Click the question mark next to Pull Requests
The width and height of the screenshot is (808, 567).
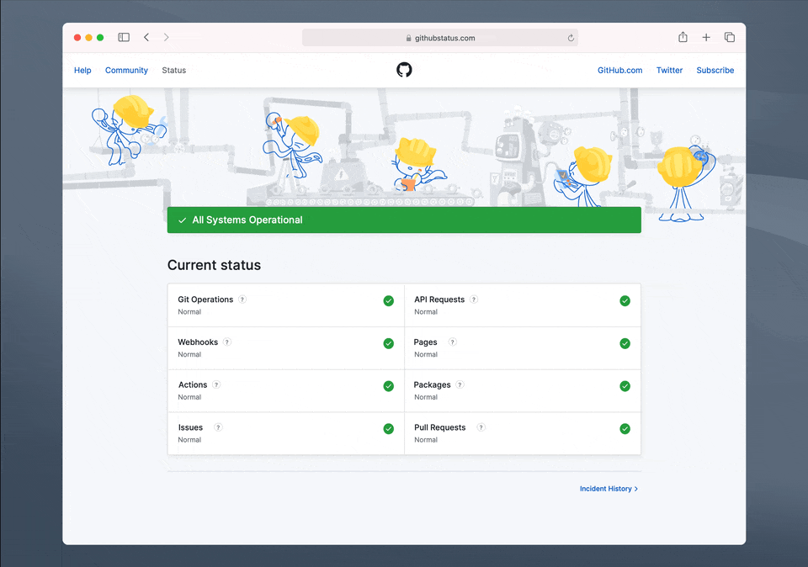tap(481, 427)
